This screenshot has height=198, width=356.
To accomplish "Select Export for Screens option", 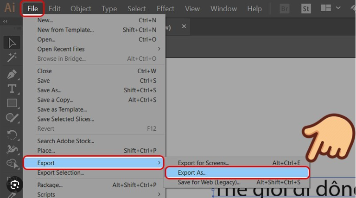I will point(203,163).
